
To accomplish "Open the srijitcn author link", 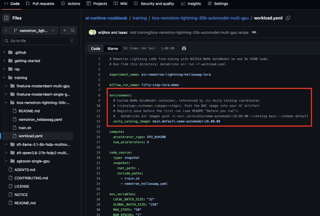I will coord(104,33).
